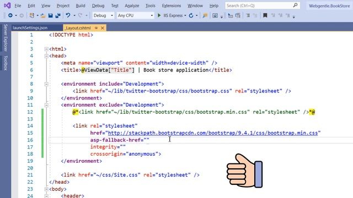Open the Project menu
This screenshot has height=198, width=353.
[x=63, y=5]
